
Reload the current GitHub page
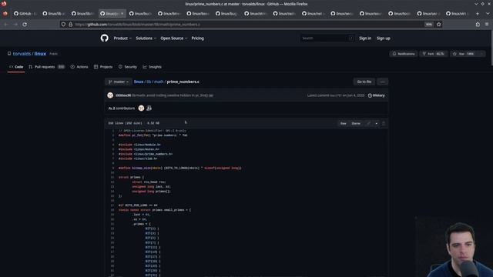click(x=25, y=24)
